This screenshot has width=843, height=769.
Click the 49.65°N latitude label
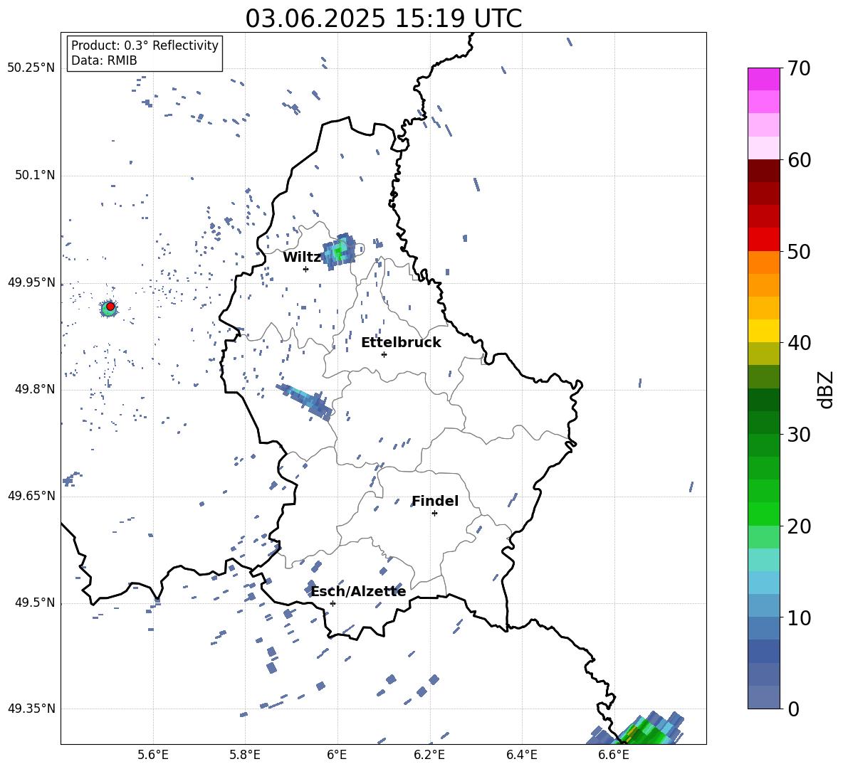(x=31, y=495)
